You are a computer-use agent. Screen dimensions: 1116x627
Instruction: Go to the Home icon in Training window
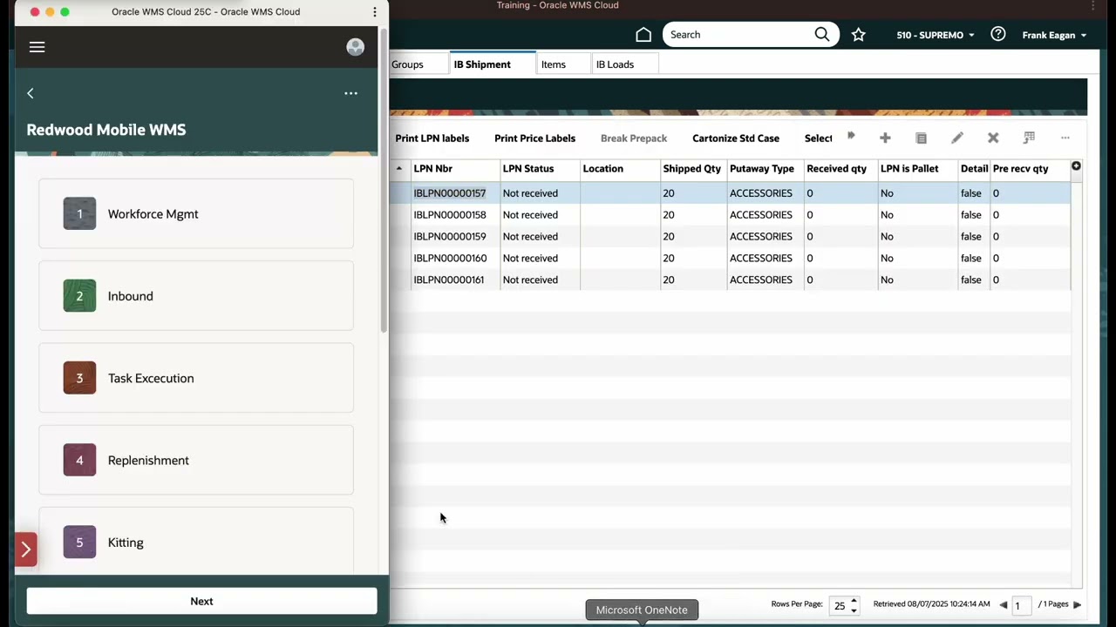tap(643, 35)
